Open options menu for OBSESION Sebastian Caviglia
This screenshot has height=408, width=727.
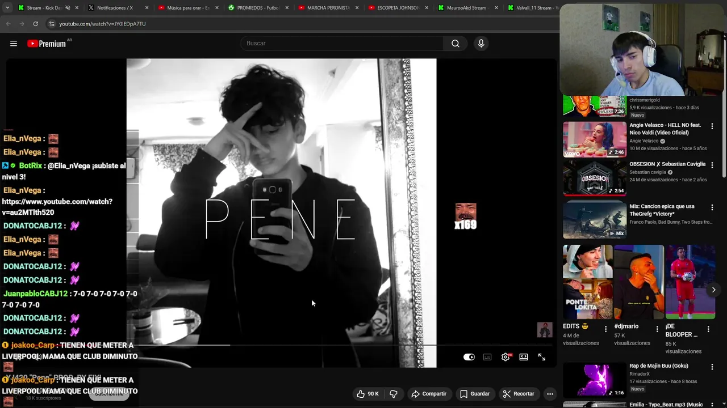click(x=712, y=165)
